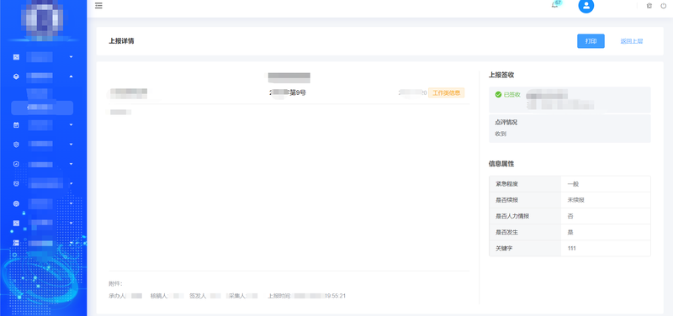Expand the circle-icon sidebar group arrow
673x316 pixels.
[x=72, y=203]
